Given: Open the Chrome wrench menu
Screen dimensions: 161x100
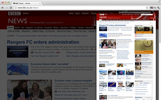Looking at the screenshot, I should pyautogui.click(x=158, y=8).
